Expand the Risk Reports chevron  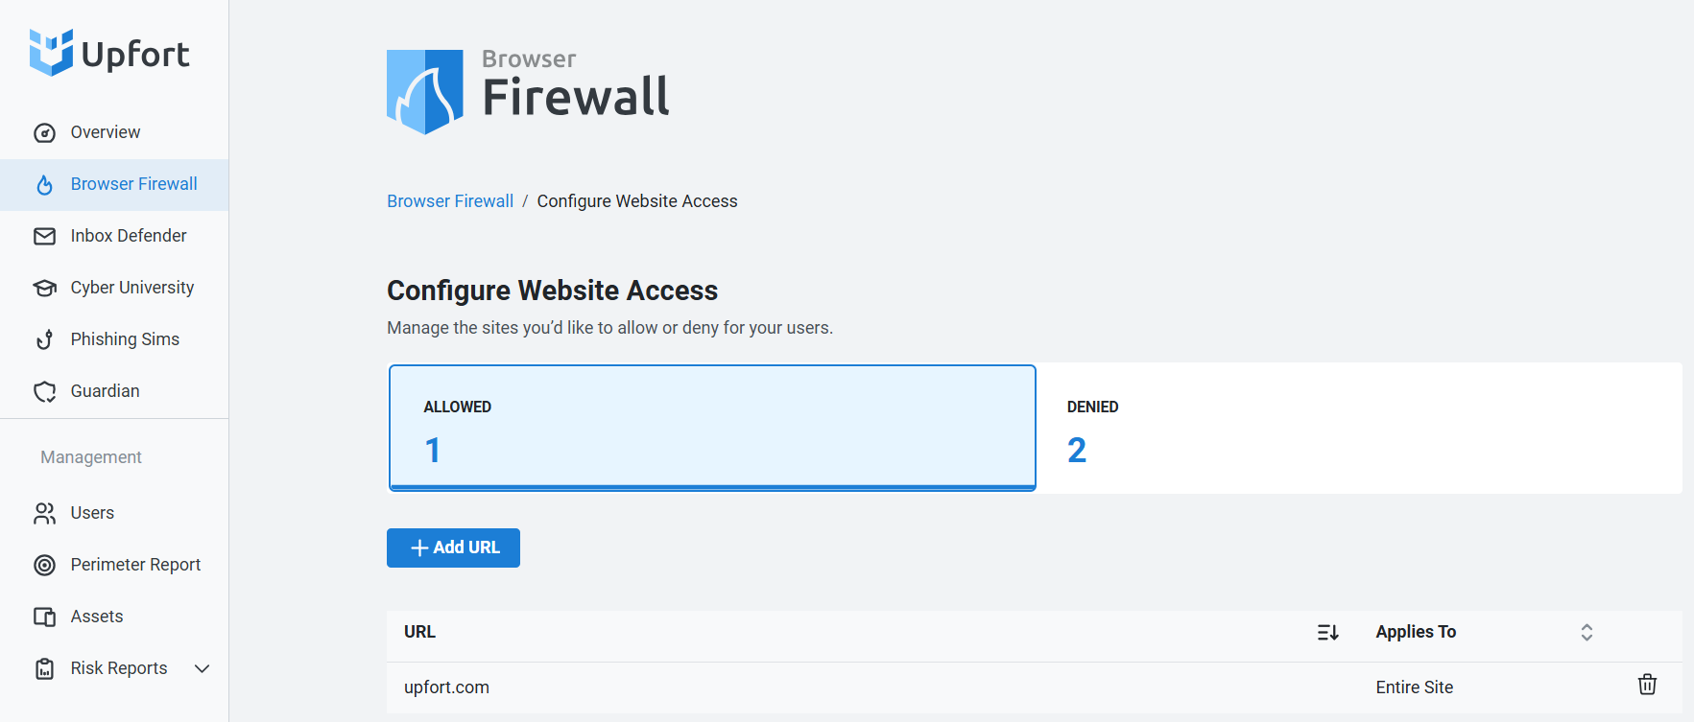pyautogui.click(x=202, y=668)
